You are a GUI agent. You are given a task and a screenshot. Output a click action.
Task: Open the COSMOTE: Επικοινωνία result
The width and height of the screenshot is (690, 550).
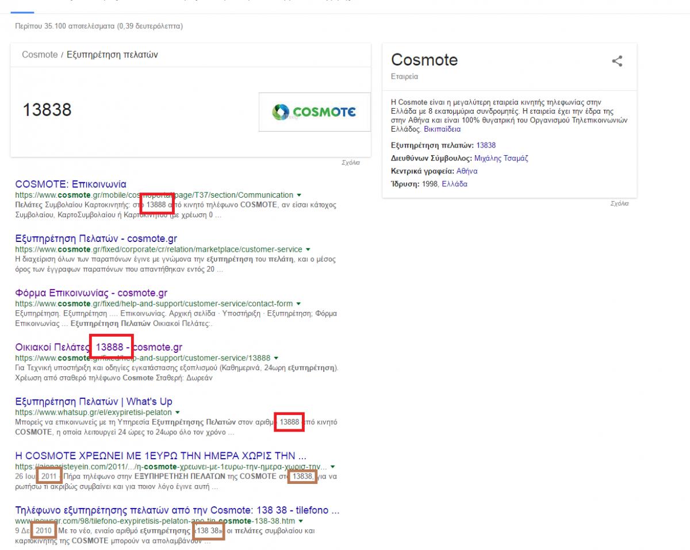[x=71, y=184]
